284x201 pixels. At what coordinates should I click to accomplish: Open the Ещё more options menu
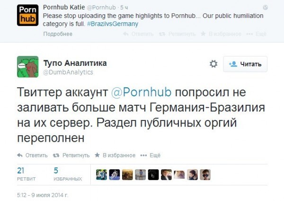point(151,155)
